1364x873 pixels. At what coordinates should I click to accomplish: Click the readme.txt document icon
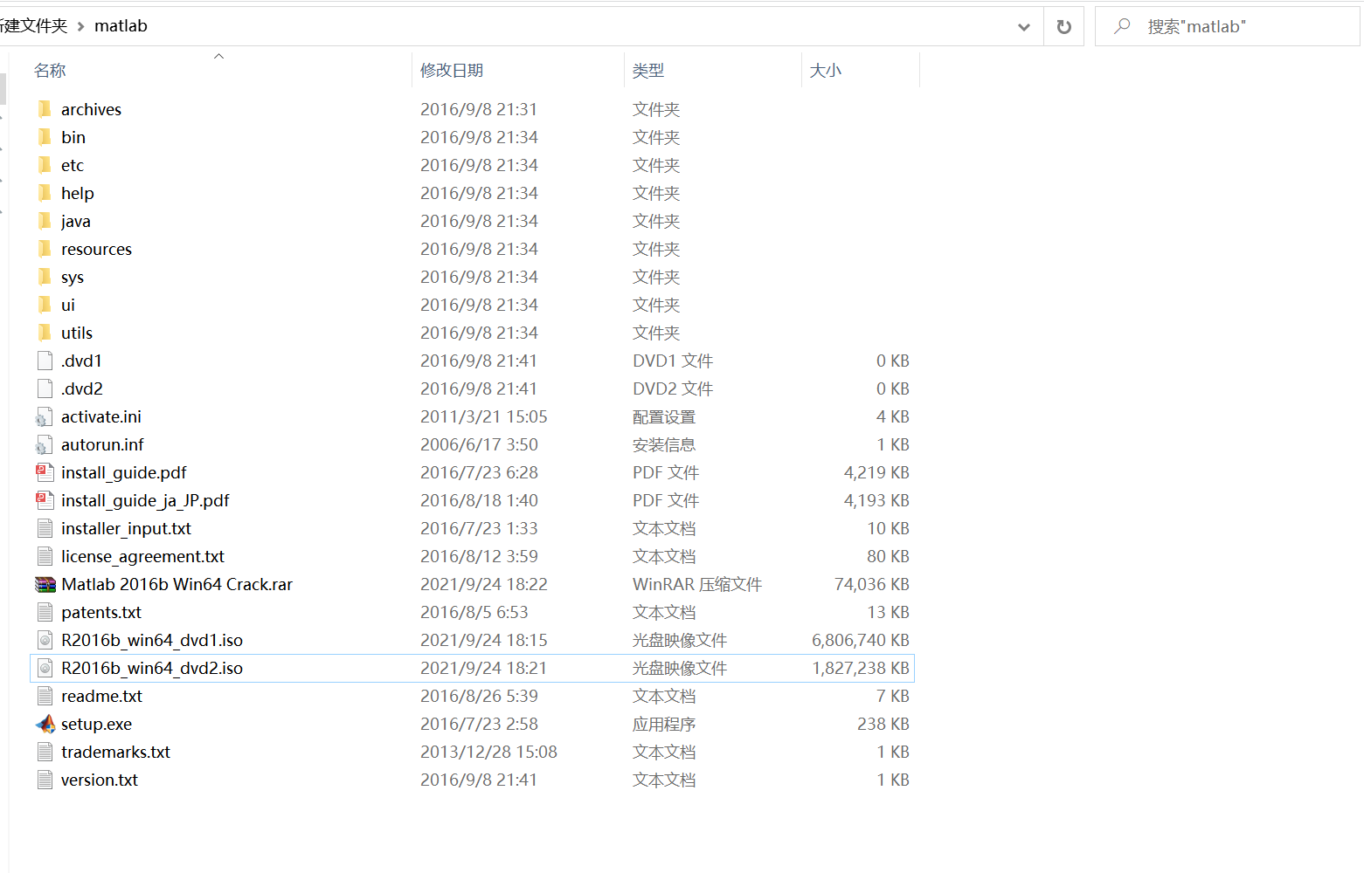tap(45, 696)
